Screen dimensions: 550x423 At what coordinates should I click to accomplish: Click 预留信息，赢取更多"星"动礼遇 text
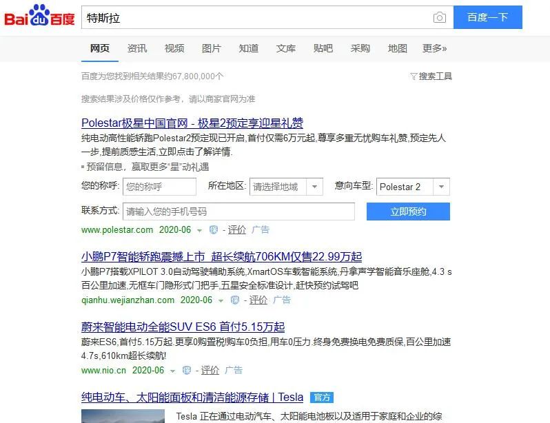147,167
